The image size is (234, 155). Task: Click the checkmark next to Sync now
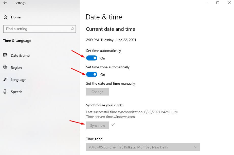[x=113, y=125]
